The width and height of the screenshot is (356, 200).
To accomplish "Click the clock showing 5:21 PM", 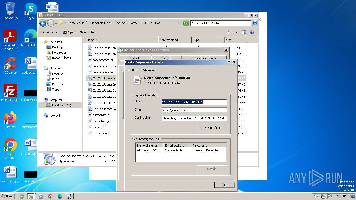I will [342, 196].
